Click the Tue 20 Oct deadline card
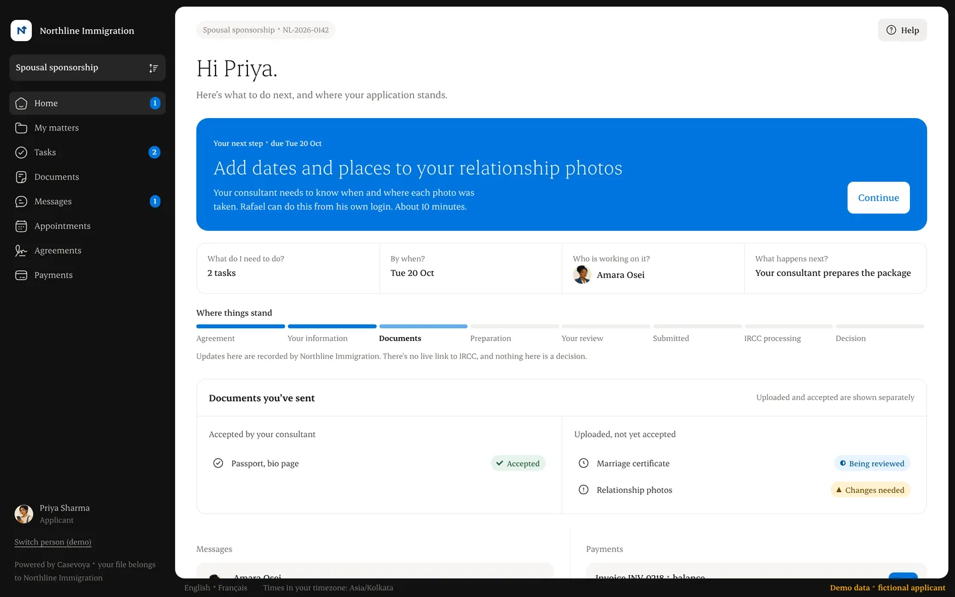The image size is (955, 597). (471, 268)
